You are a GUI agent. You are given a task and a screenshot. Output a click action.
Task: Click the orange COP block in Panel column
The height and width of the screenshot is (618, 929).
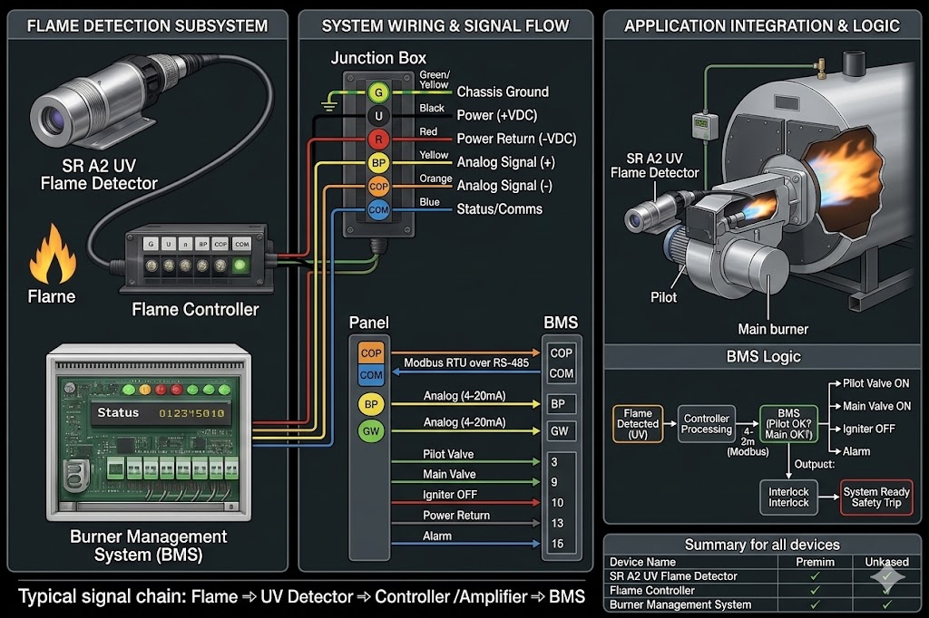tap(371, 352)
